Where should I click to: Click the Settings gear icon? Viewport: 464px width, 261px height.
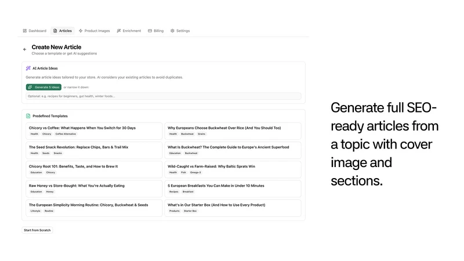(172, 31)
